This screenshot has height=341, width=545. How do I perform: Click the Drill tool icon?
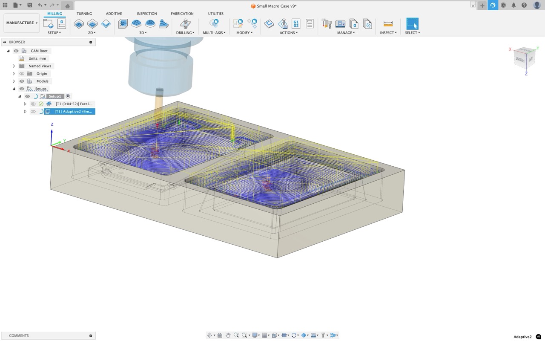tap(185, 24)
